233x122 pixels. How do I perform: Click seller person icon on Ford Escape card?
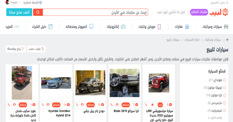[x=14, y=105]
